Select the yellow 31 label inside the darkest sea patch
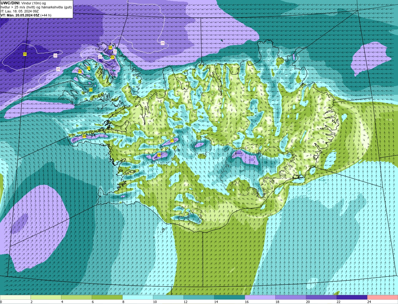The height and width of the screenshot is (304, 398). coord(25,54)
